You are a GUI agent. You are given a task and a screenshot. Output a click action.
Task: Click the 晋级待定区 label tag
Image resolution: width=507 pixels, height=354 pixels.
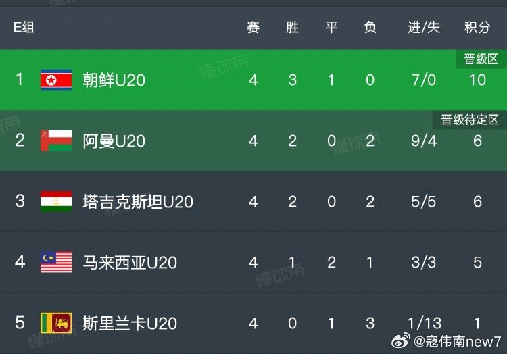tap(470, 120)
